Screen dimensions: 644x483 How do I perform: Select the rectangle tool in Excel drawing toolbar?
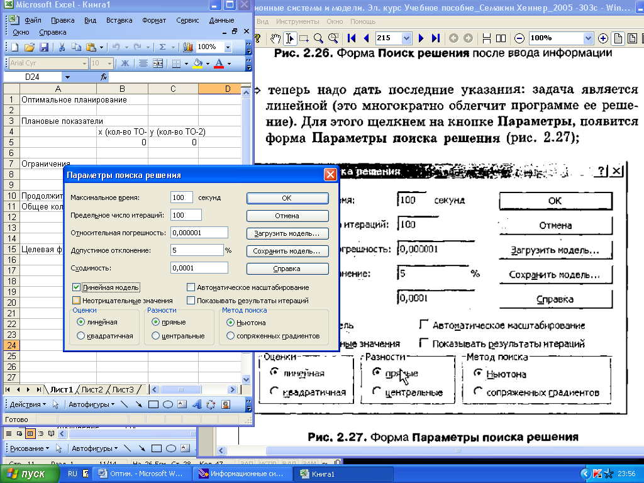click(x=153, y=404)
